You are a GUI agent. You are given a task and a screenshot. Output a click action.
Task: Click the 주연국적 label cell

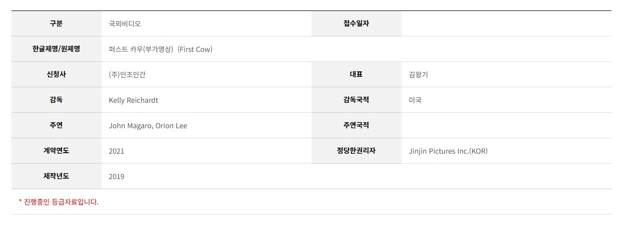tap(356, 125)
